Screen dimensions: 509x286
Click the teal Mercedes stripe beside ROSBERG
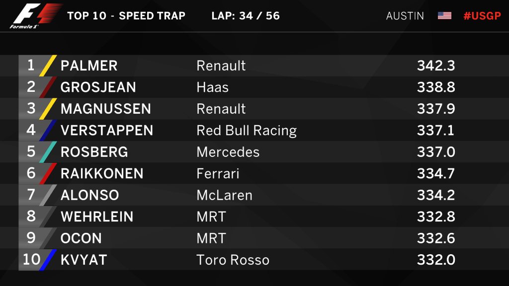(48, 152)
